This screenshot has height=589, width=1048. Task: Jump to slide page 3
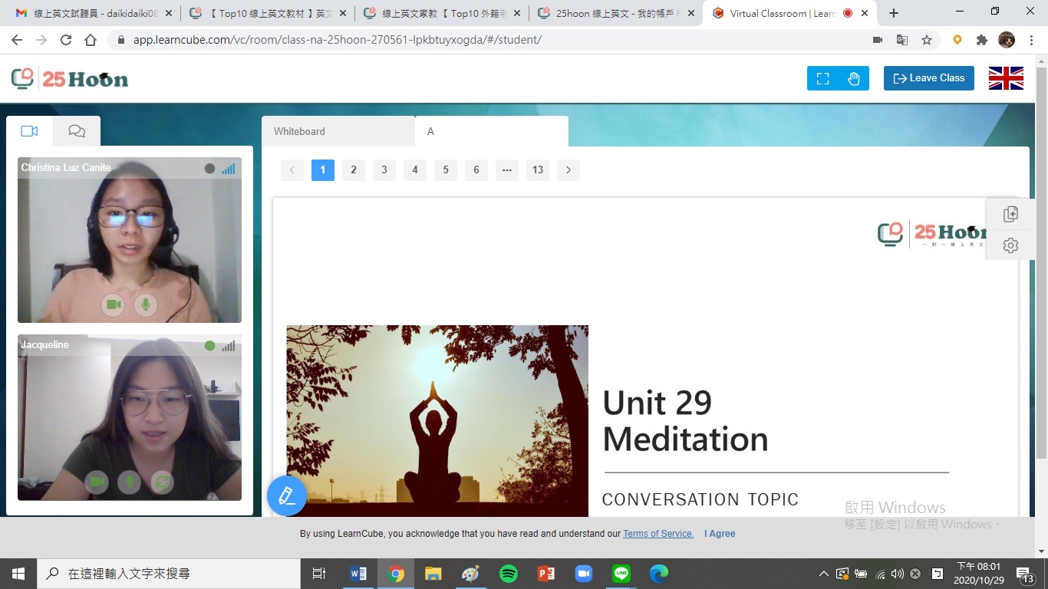pyautogui.click(x=384, y=169)
